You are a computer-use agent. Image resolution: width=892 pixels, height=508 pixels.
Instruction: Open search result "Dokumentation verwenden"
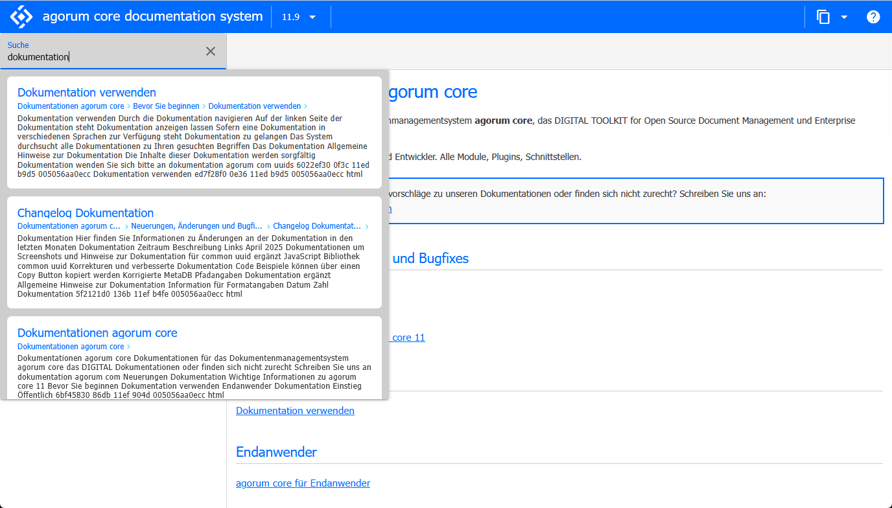click(x=87, y=92)
